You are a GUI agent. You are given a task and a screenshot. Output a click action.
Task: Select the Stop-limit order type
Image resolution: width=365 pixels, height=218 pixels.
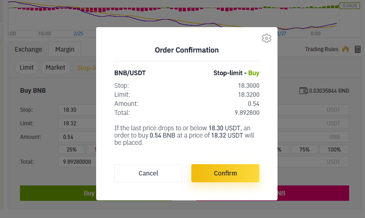point(85,67)
